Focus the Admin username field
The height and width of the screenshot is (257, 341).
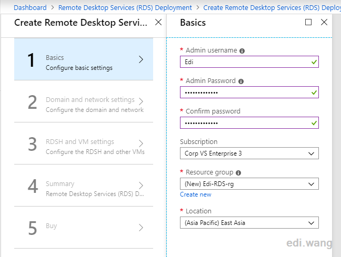[249, 62]
